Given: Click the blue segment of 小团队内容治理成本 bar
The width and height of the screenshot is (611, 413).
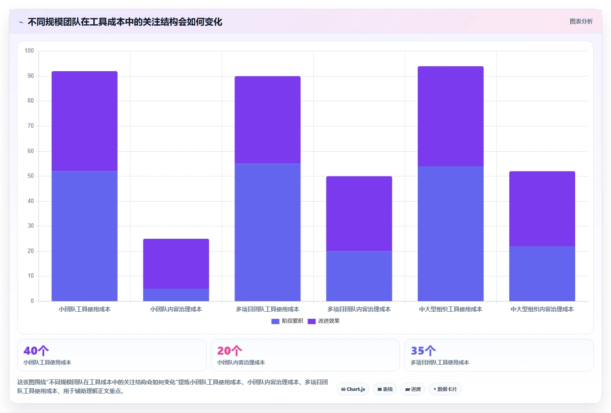Looking at the screenshot, I should point(176,295).
